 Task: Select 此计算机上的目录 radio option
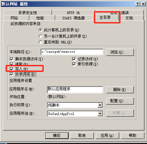[41, 30]
